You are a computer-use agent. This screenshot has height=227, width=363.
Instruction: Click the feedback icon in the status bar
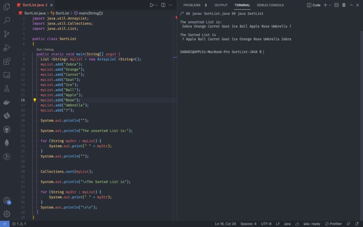(x=348, y=224)
